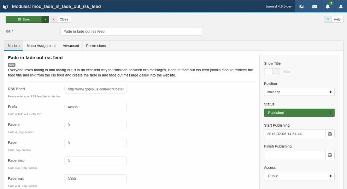
Task: Click the 'Fade in fade out rss feed' heading
Action: pos(35,58)
